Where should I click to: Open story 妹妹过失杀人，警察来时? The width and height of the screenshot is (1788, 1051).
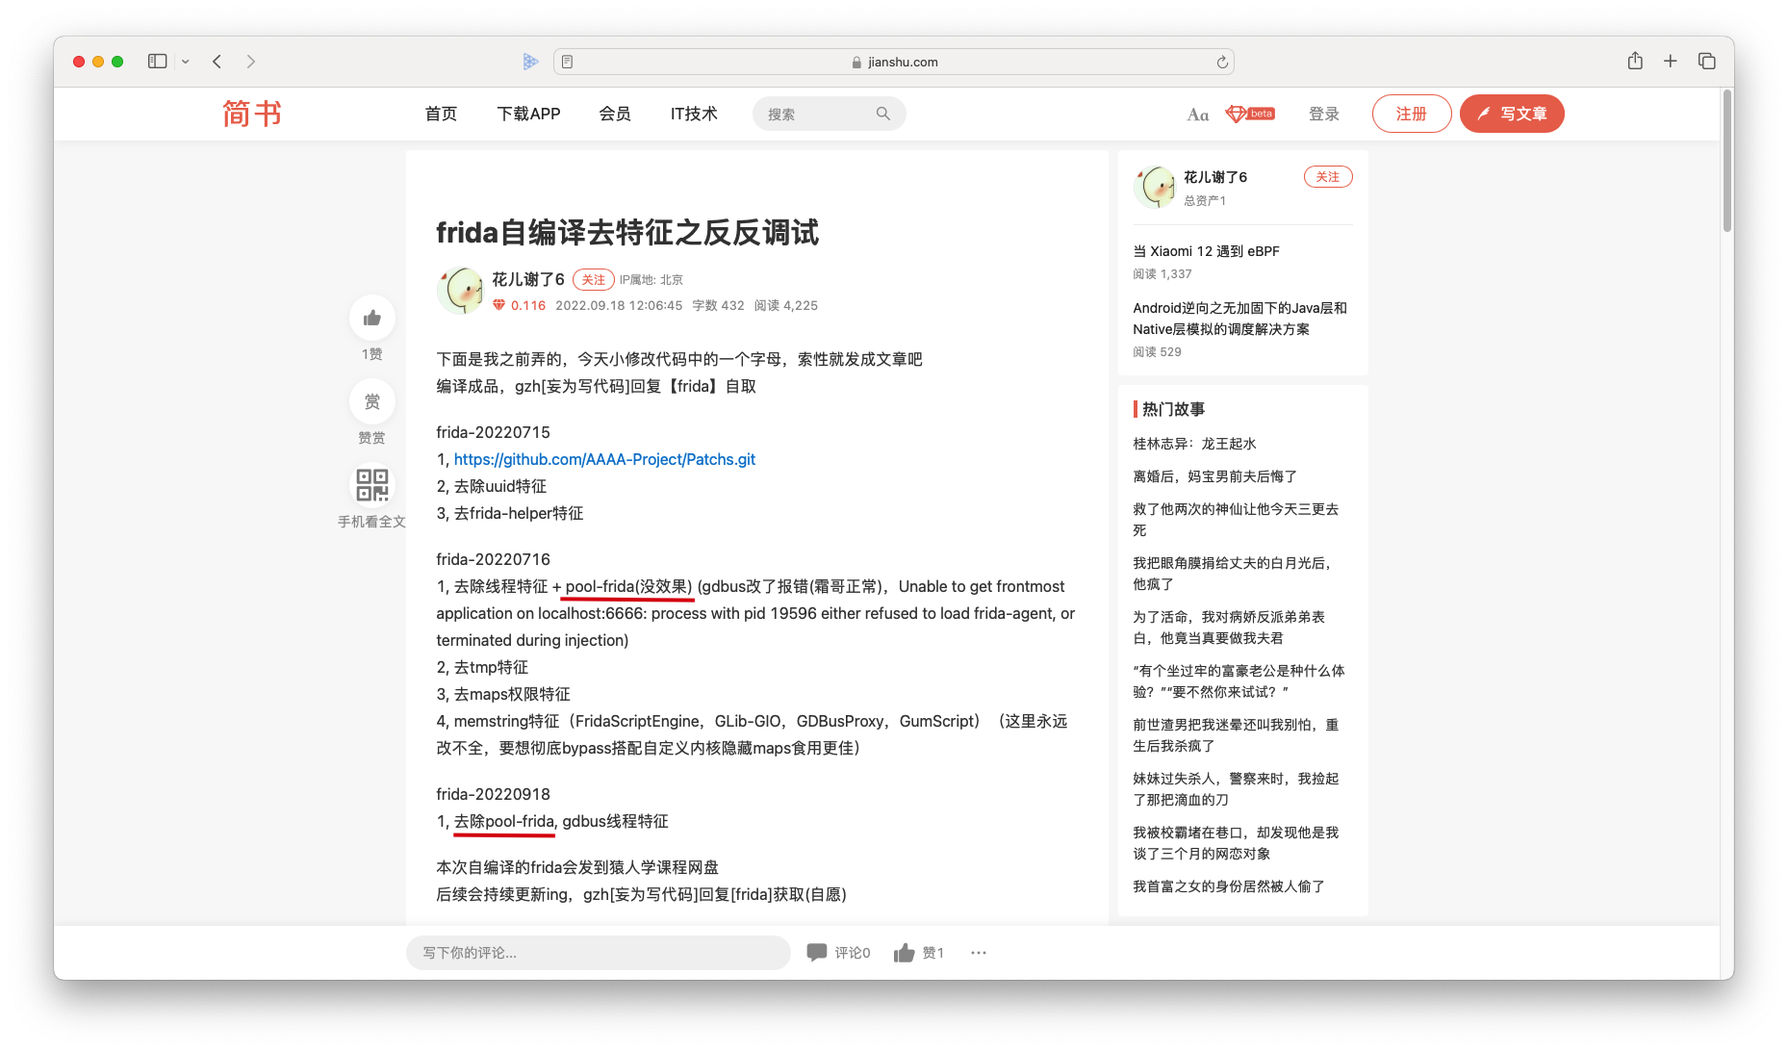coord(1236,789)
